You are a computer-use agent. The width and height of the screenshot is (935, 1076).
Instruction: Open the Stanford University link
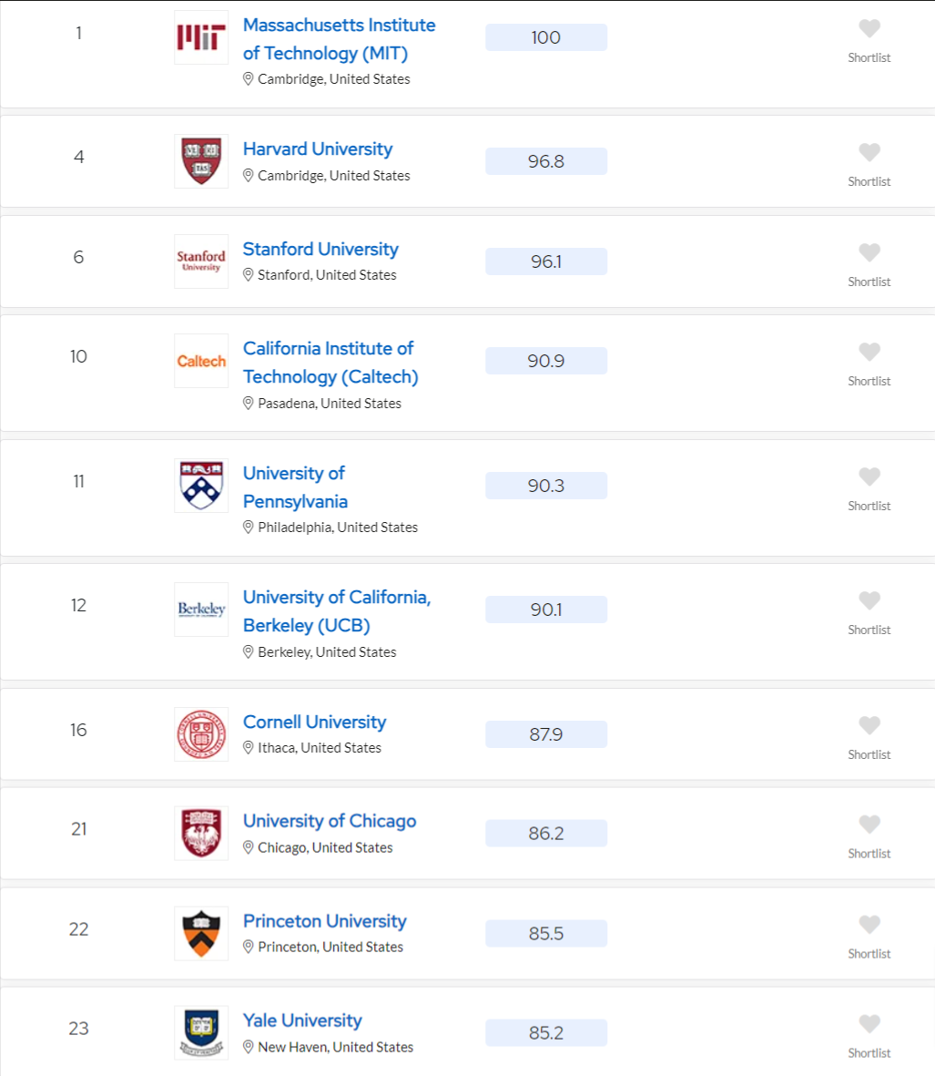(320, 249)
